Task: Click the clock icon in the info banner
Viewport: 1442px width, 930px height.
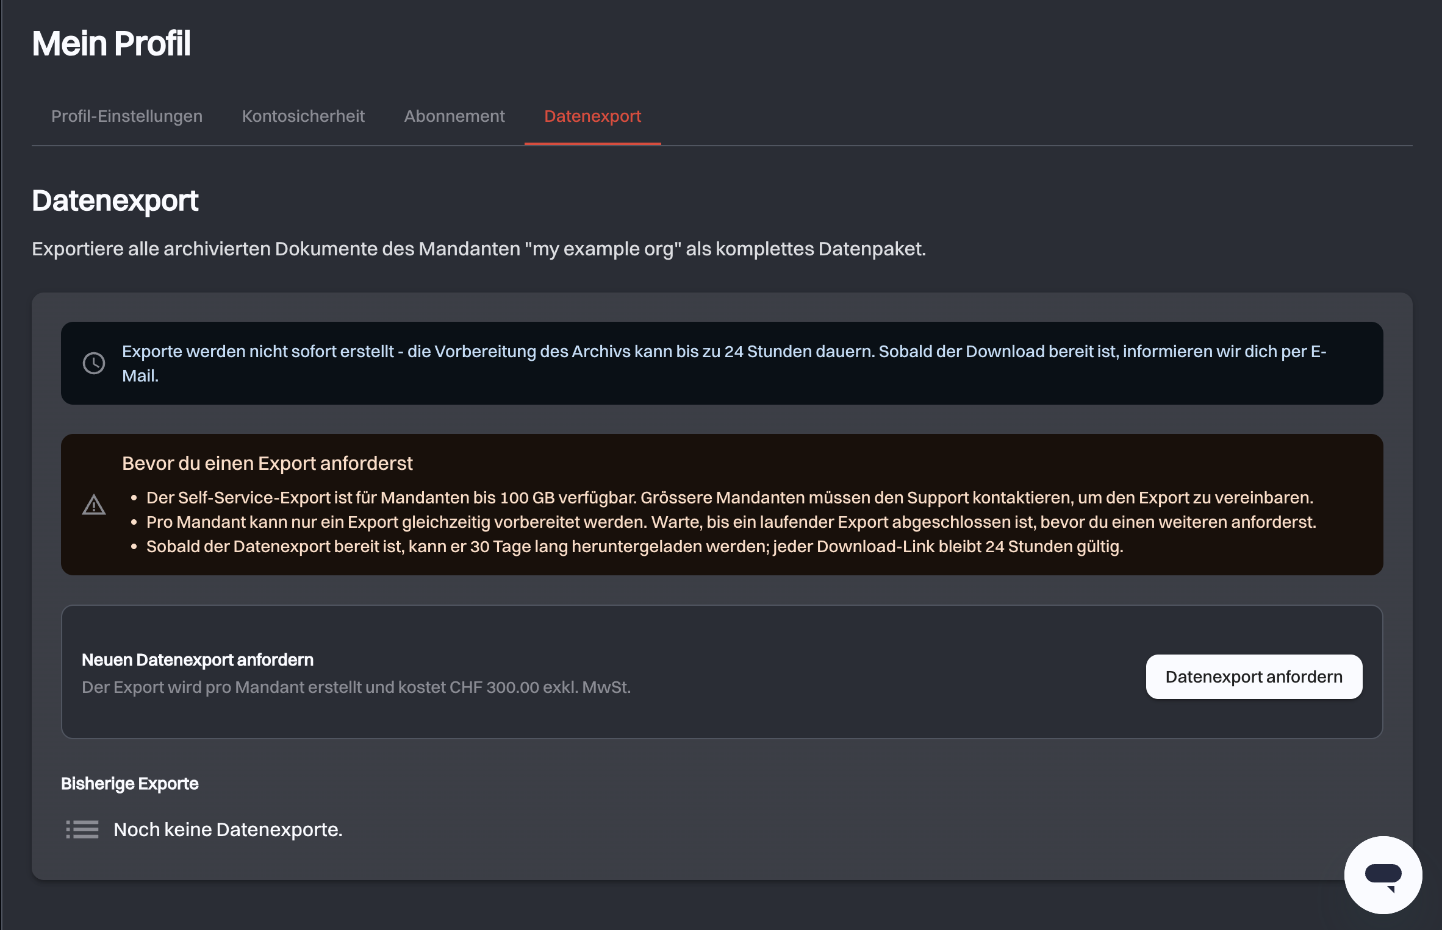Action: [x=94, y=363]
